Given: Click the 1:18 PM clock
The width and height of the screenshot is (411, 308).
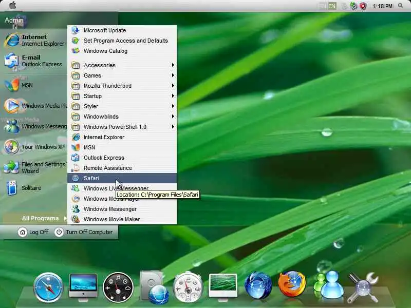Looking at the screenshot, I should pos(383,6).
